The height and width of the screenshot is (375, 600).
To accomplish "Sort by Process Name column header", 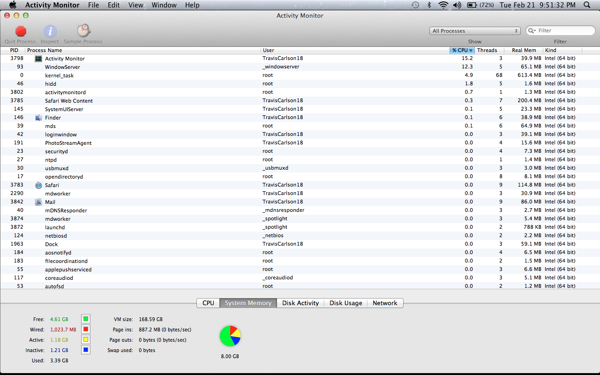I will tap(143, 50).
